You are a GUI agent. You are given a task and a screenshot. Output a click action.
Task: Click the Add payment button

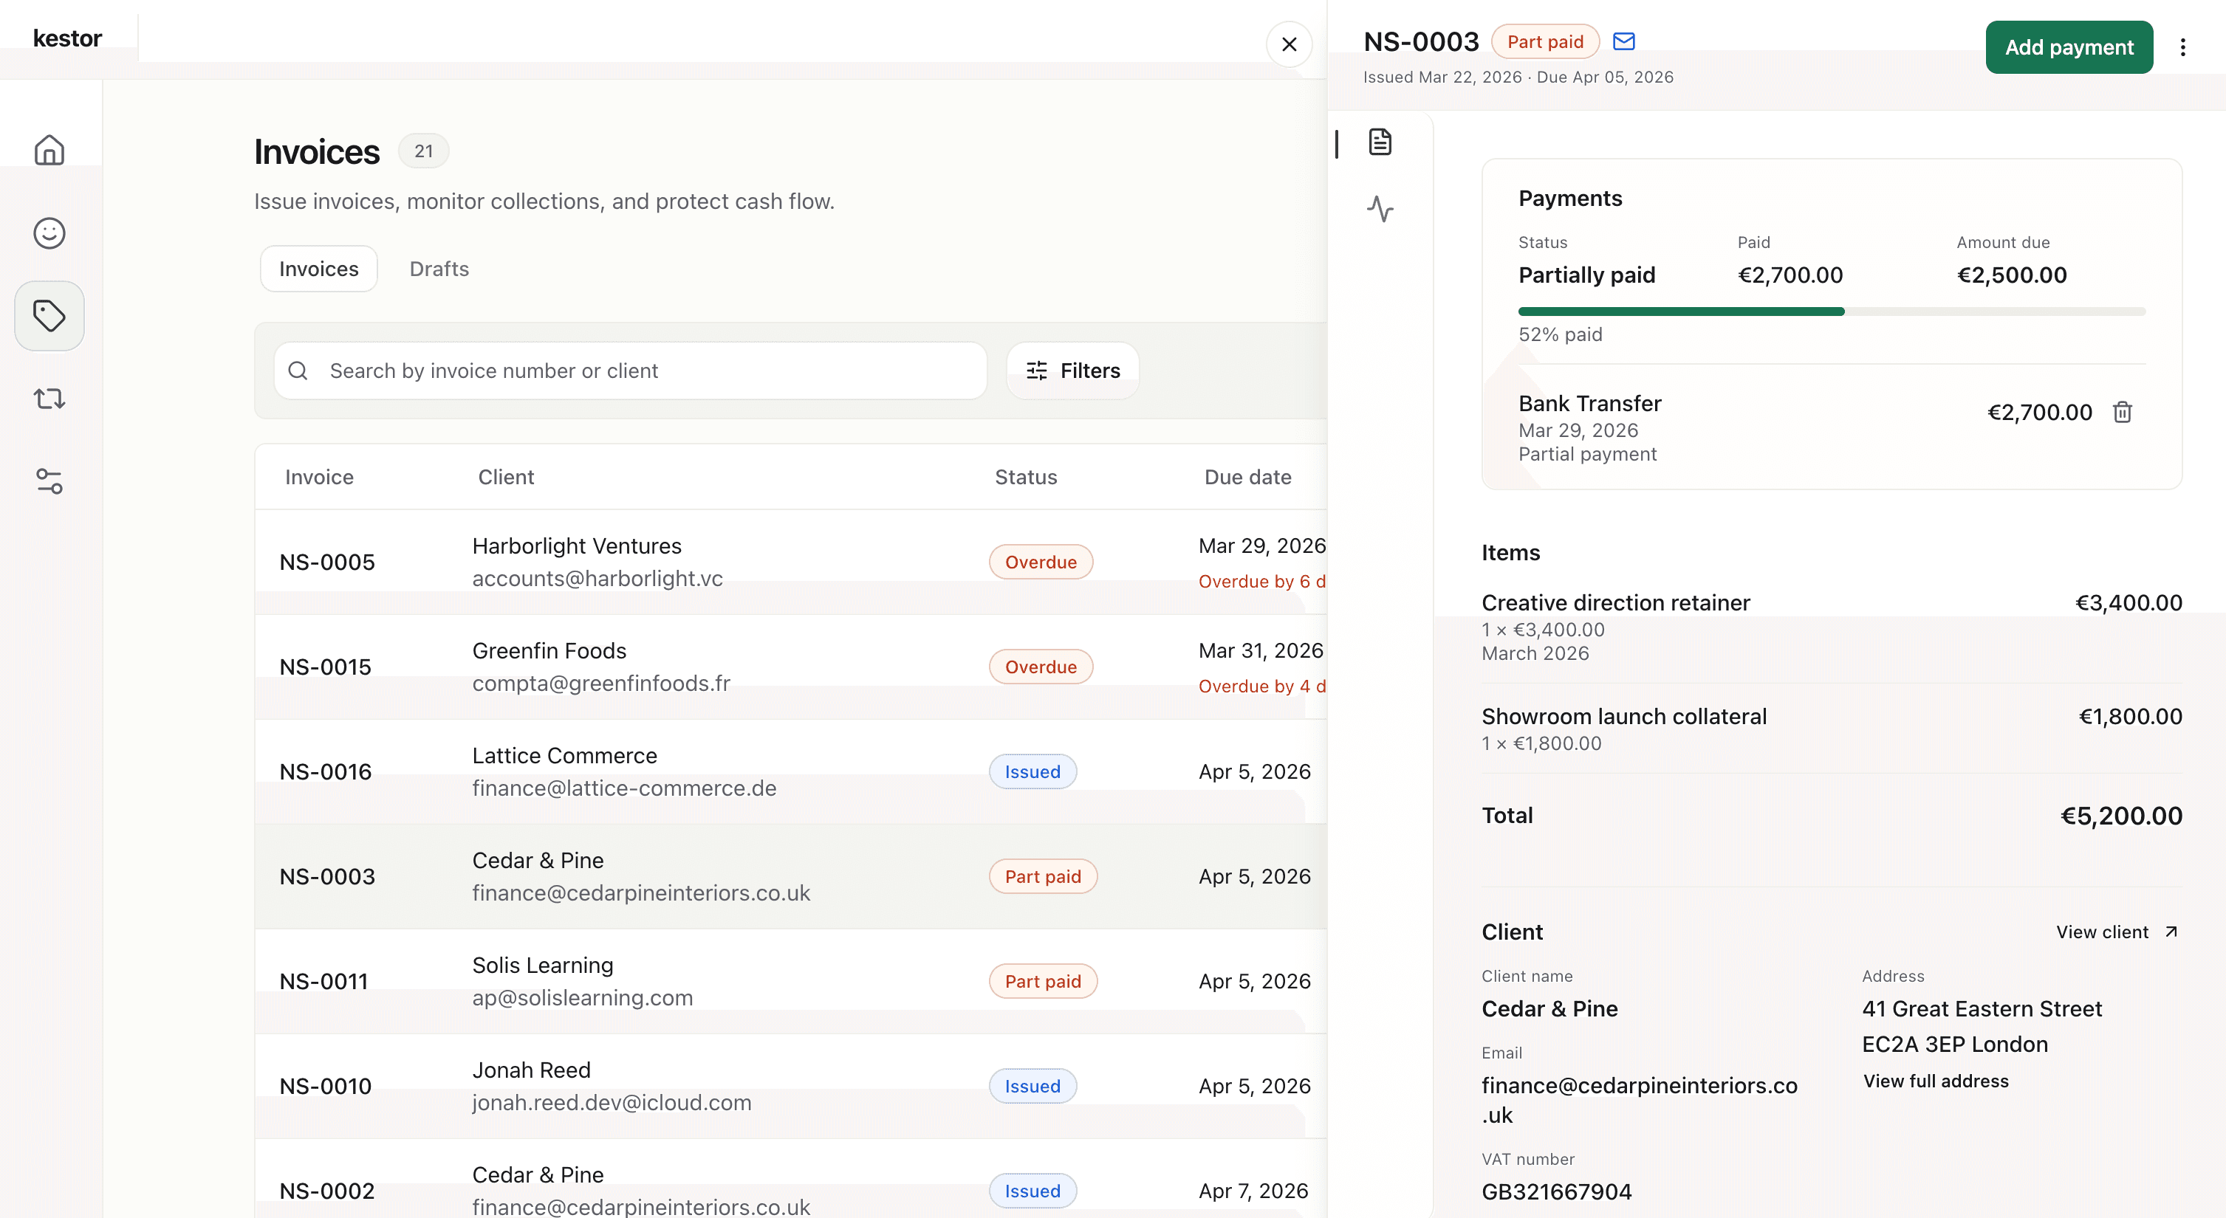tap(2069, 47)
